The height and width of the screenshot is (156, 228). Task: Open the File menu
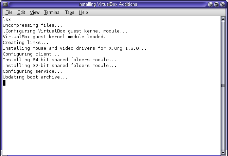click(x=9, y=13)
